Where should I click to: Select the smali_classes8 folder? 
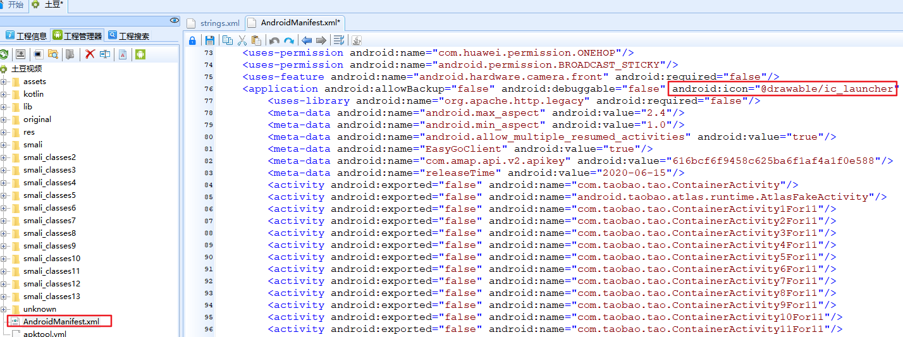(49, 233)
